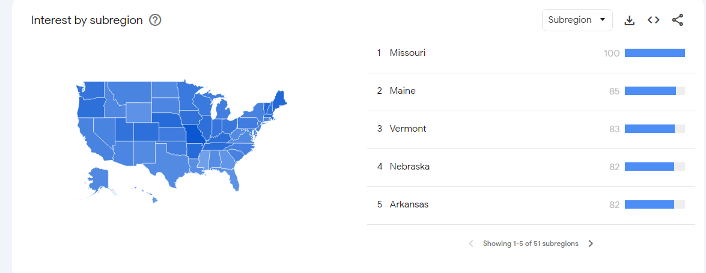The image size is (706, 273).
Task: Click Missouri's interest bar showing 100
Action: pos(655,53)
